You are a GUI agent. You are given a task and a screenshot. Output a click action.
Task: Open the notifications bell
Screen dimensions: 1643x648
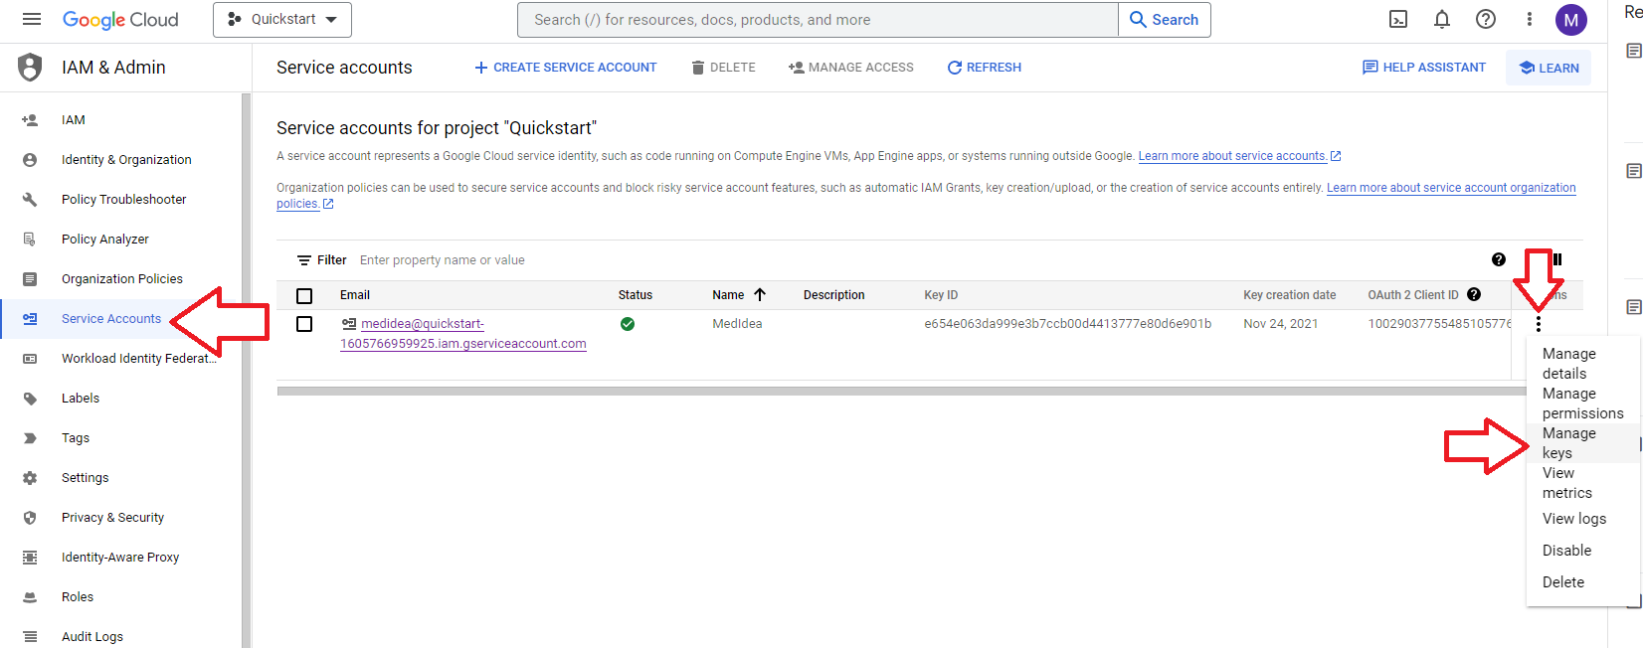coord(1442,19)
